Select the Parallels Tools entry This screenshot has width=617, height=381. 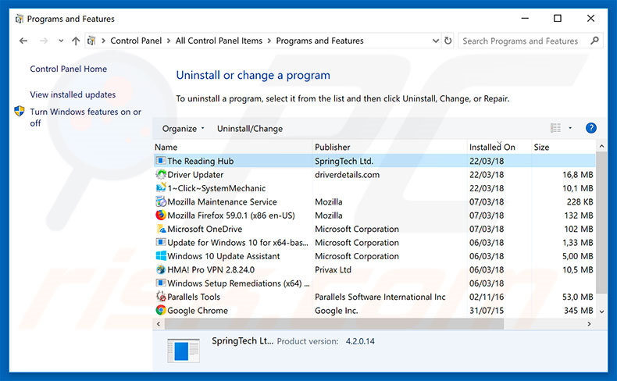click(194, 297)
